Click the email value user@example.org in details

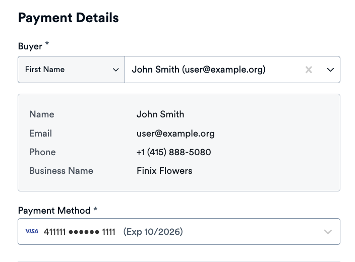coord(175,134)
